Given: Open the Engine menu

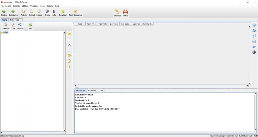Looking at the screenshot, I should pos(8,6).
